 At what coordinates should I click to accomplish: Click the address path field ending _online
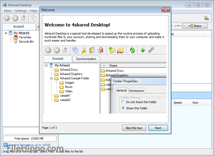176,26
